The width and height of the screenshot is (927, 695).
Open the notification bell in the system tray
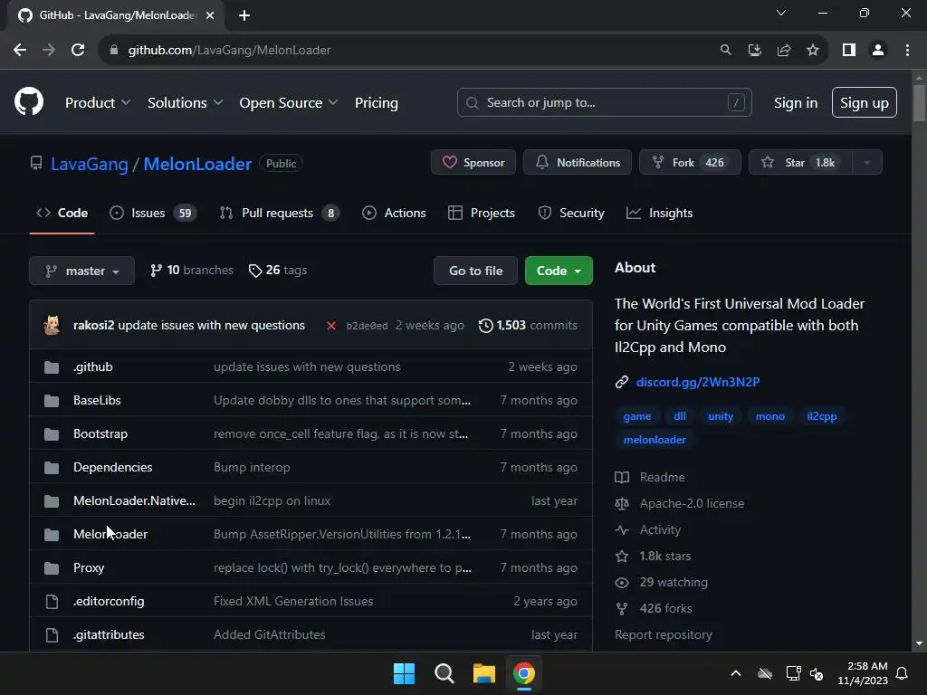click(x=903, y=673)
